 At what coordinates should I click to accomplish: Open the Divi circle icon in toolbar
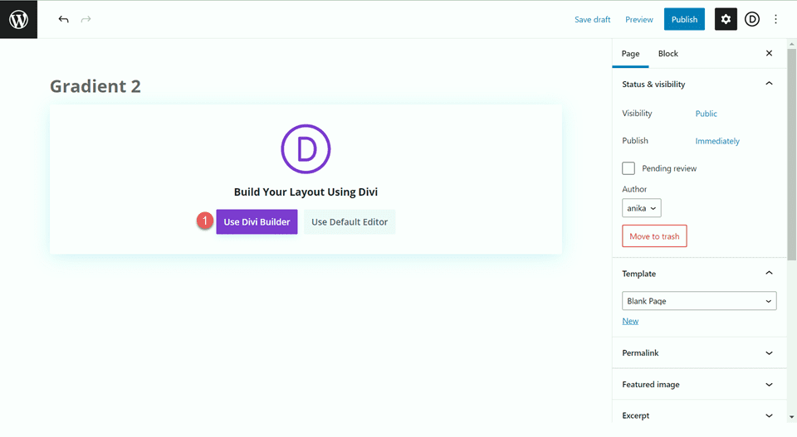click(x=752, y=19)
